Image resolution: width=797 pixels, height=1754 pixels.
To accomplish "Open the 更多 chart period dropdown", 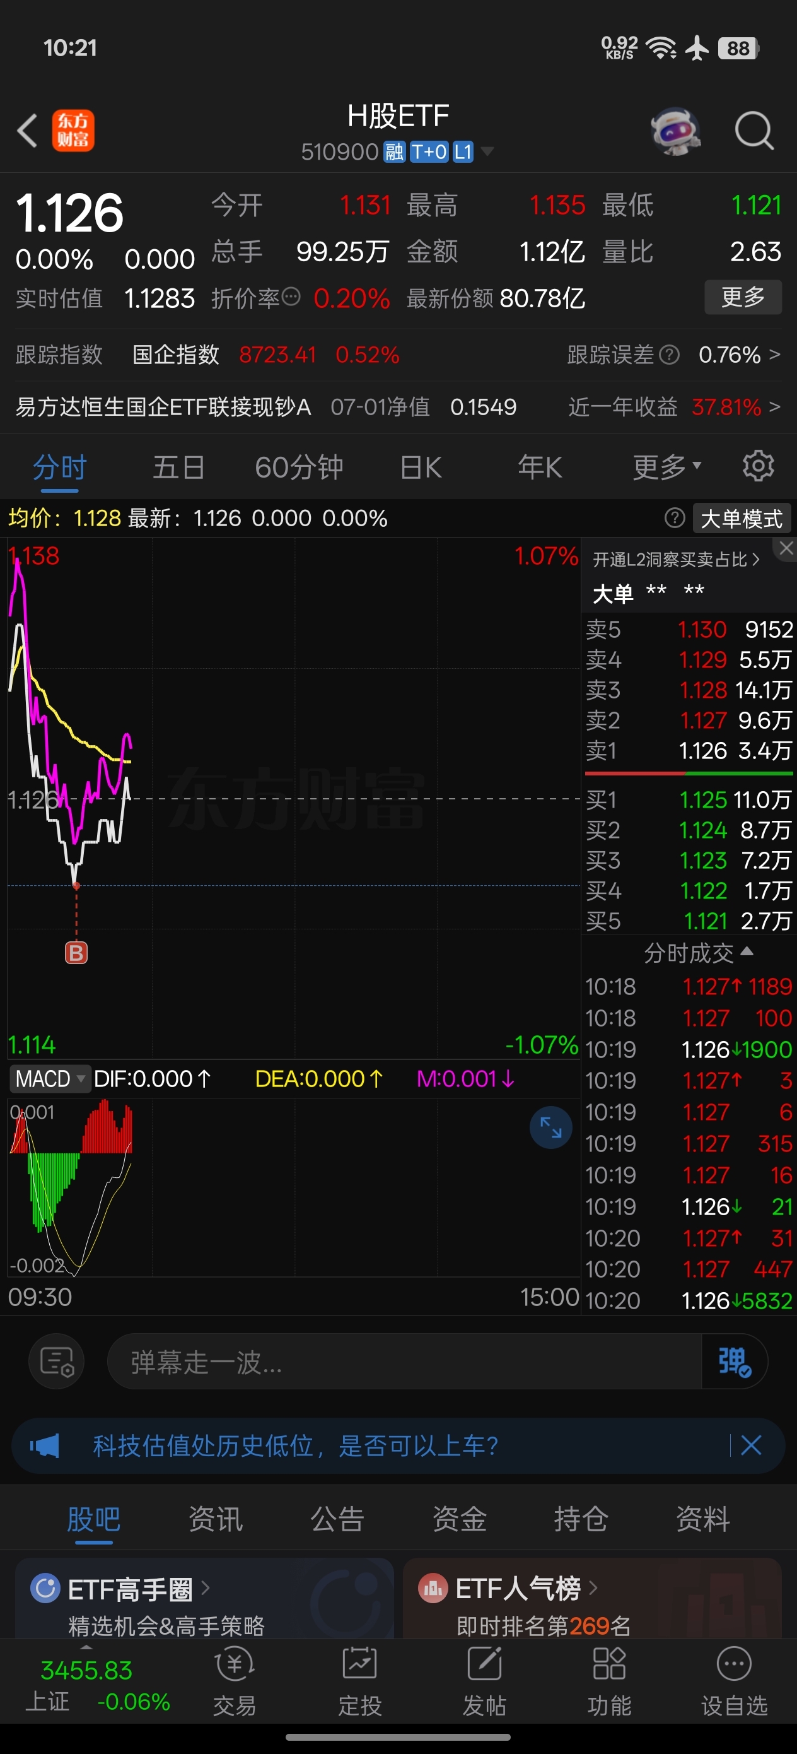I will click(666, 466).
